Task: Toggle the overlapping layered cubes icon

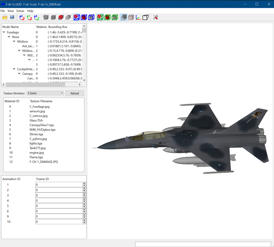Action: (124, 17)
